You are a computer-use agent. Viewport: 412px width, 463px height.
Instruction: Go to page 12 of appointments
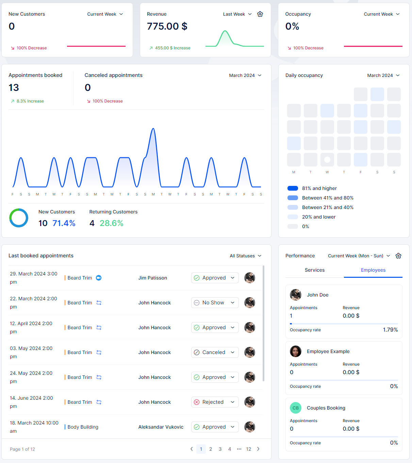(249, 449)
